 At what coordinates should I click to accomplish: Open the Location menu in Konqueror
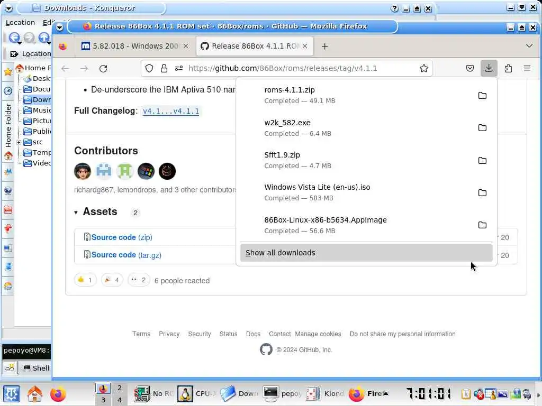(x=20, y=22)
